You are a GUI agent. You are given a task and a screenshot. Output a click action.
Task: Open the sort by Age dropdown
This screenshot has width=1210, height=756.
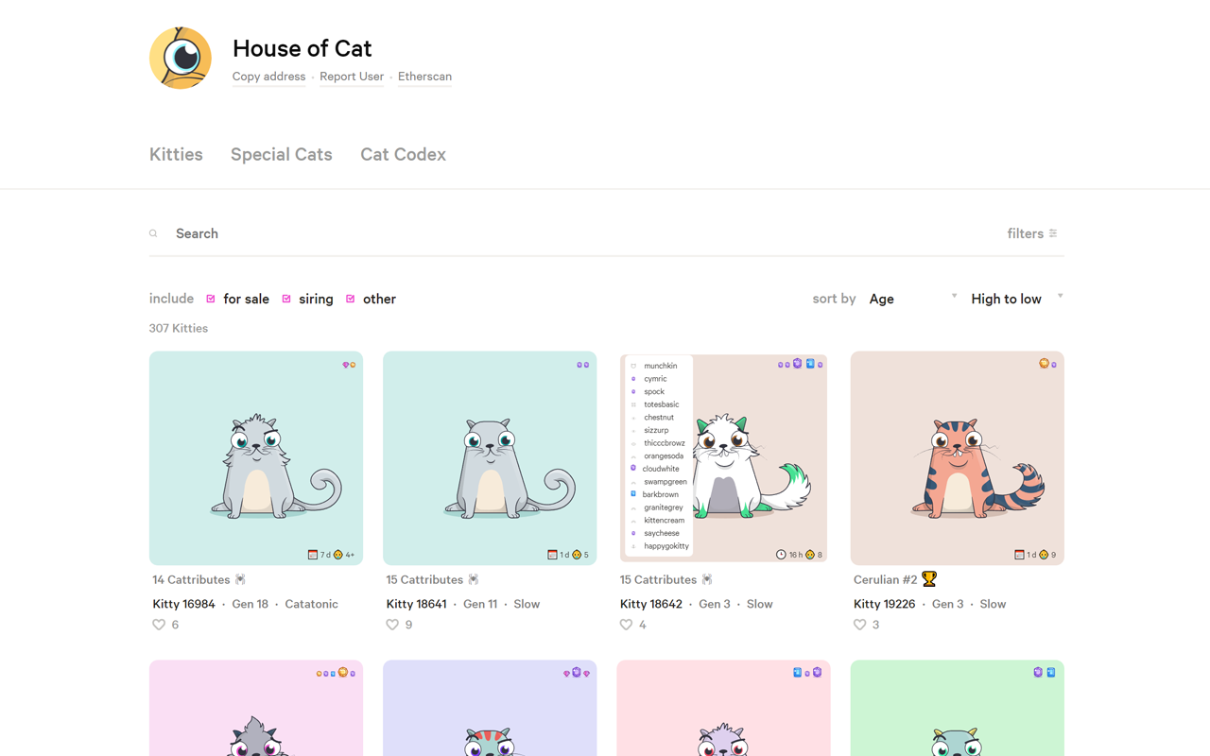click(x=913, y=299)
